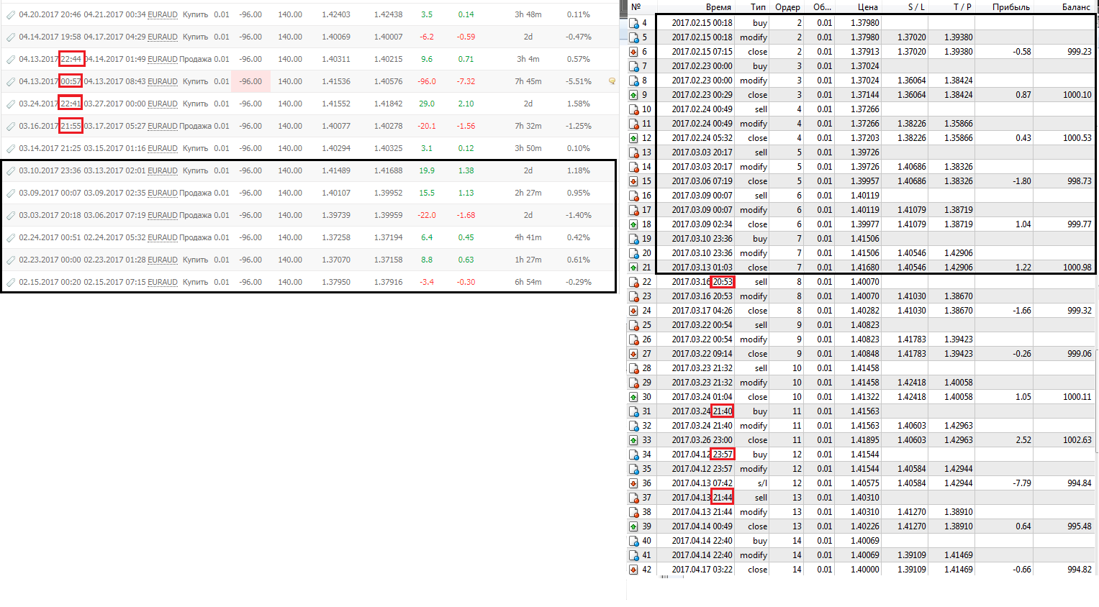The image size is (1099, 607).
Task: Click the 29.0 pips value
Action: (x=427, y=104)
